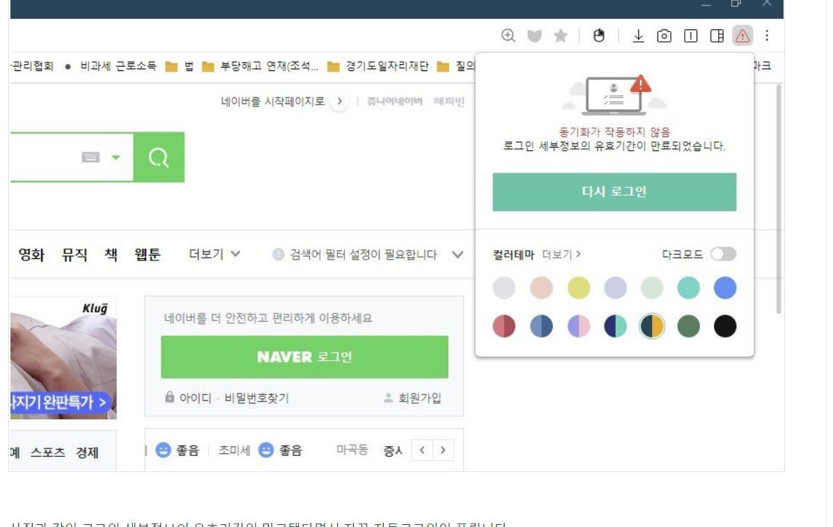Click the reading mode toolbar icon
The image size is (833, 527).
[691, 36]
